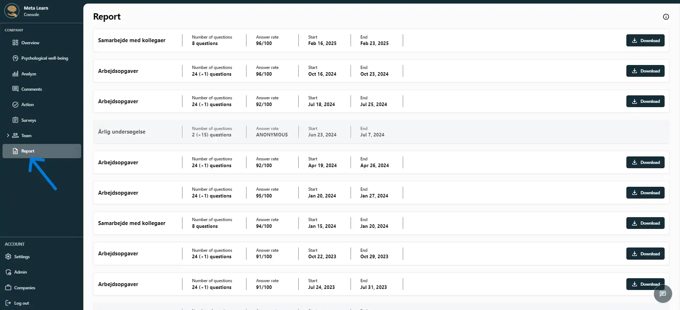Screen dimensions: 680x310
Task: Download the Apr 19, 2024 Arbejdsopgaver report
Action: pos(645,162)
